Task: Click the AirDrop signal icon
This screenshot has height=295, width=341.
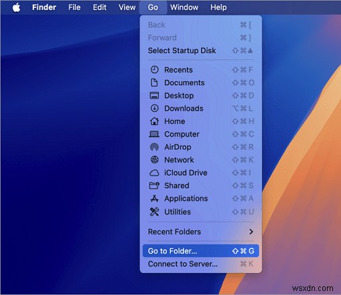Action: tap(154, 147)
